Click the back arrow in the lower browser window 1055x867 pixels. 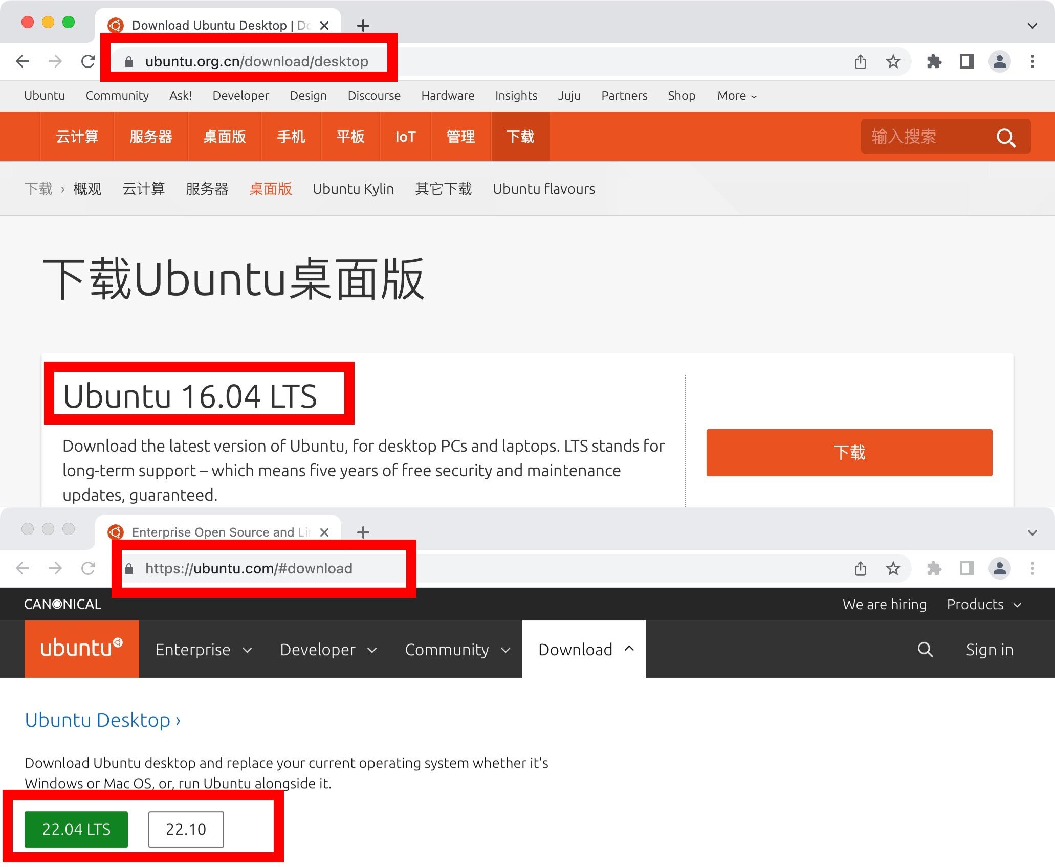tap(23, 568)
